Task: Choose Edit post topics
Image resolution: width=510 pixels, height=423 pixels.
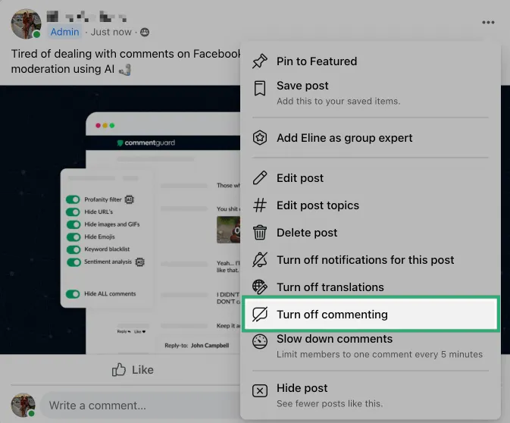Action: (370, 205)
